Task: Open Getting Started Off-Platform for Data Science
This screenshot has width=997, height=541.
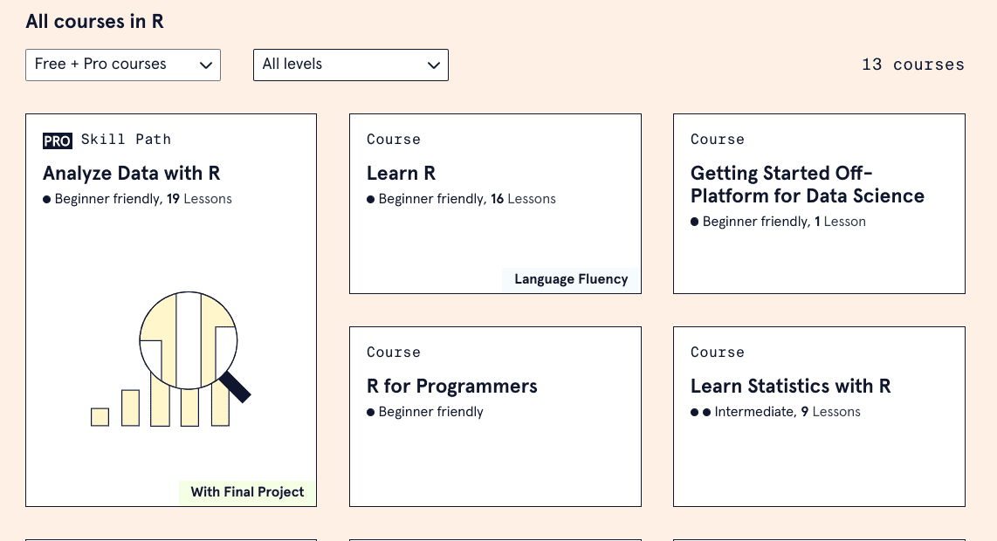Action: tap(807, 185)
